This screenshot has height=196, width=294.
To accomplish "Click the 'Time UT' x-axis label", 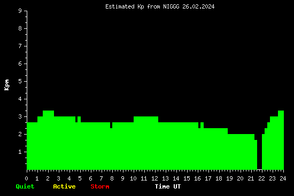I will tap(168, 186).
